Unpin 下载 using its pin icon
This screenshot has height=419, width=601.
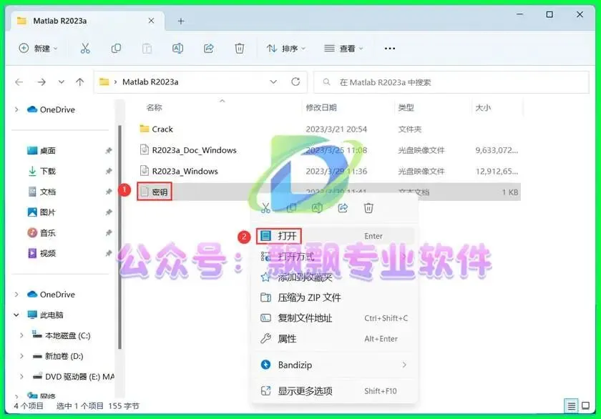pos(109,171)
